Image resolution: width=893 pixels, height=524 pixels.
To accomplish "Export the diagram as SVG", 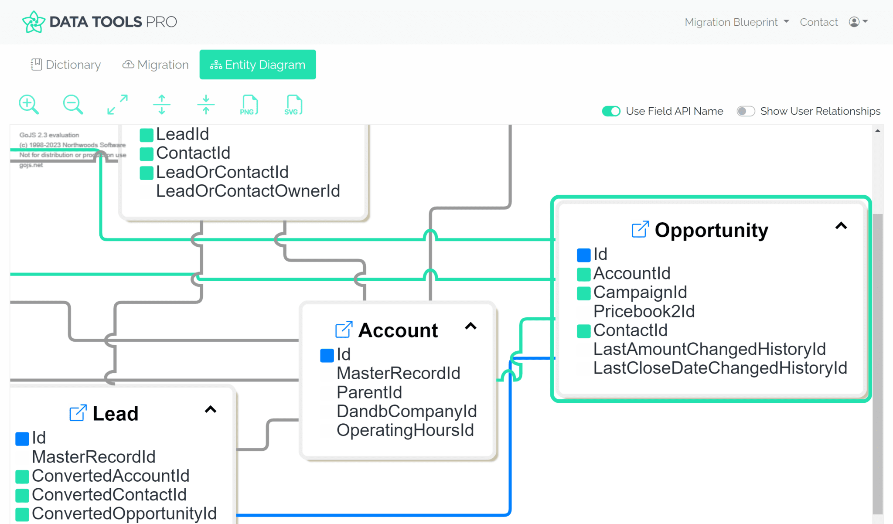I will (x=293, y=104).
